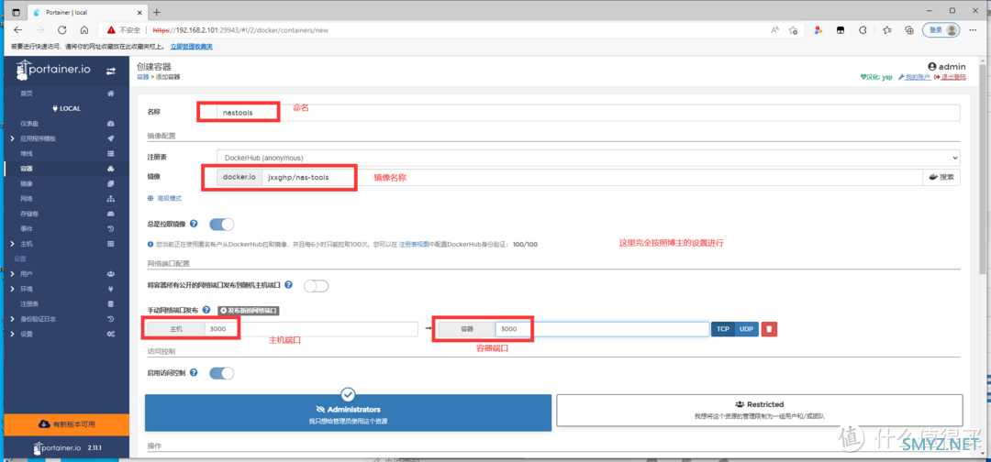
Task: Open 存储卷 in the sidebar menu
Action: pyautogui.click(x=29, y=214)
